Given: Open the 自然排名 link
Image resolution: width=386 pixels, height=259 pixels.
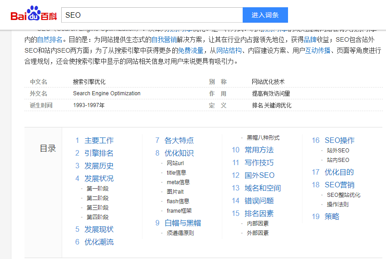Looking at the screenshot, I should (49, 39).
